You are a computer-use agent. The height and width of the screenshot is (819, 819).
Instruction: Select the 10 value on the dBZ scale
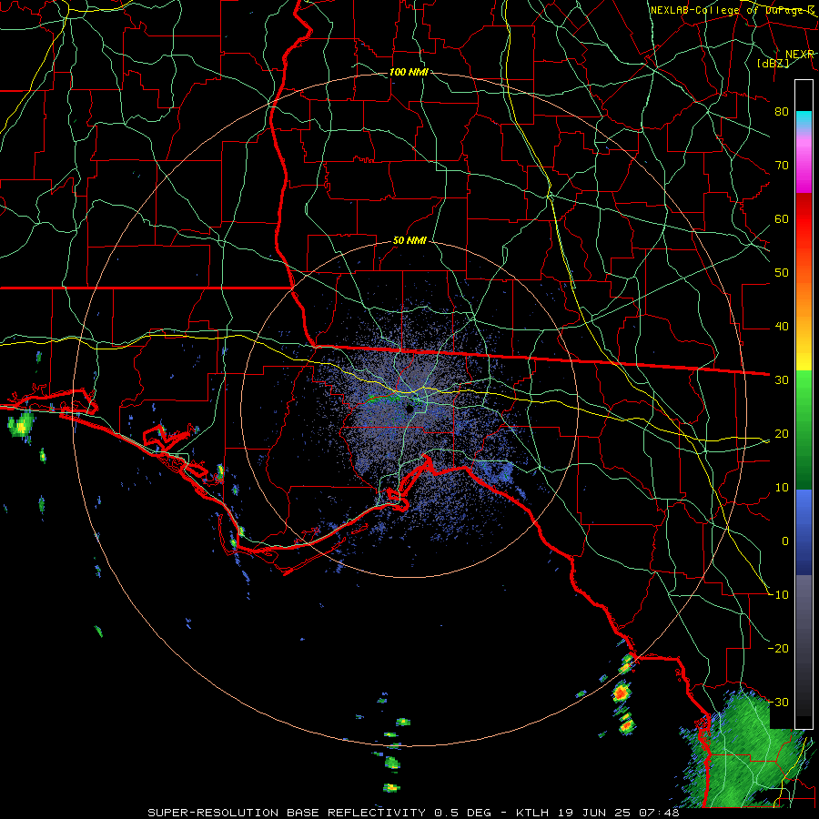click(x=782, y=488)
